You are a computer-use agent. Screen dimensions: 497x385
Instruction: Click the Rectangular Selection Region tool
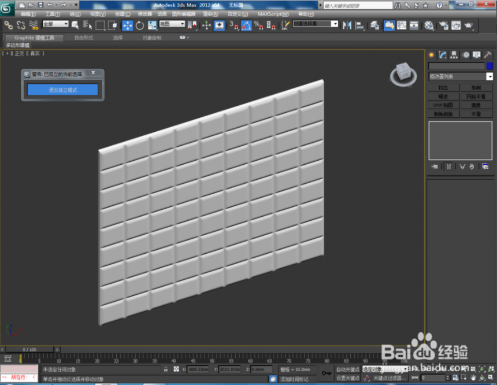click(x=100, y=25)
